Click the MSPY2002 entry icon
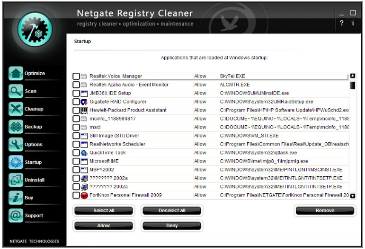 tap(84, 170)
